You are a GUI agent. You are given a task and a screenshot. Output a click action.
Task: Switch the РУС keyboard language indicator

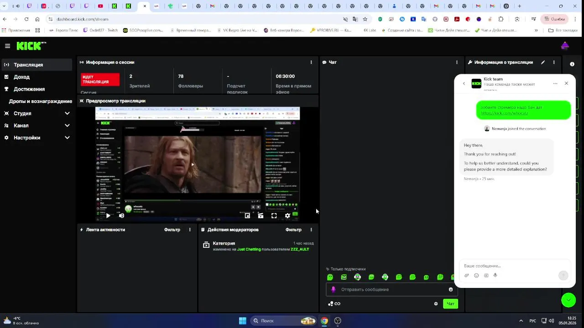pyautogui.click(x=532, y=321)
